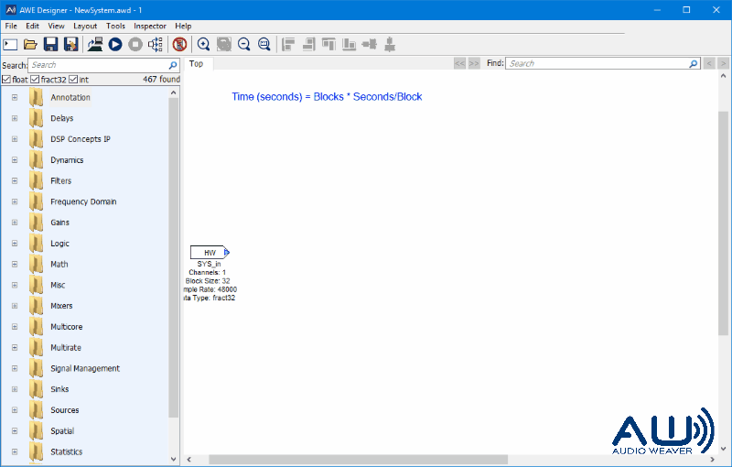Select the Signal Management folder
Image resolution: width=732 pixels, height=467 pixels.
pos(85,368)
